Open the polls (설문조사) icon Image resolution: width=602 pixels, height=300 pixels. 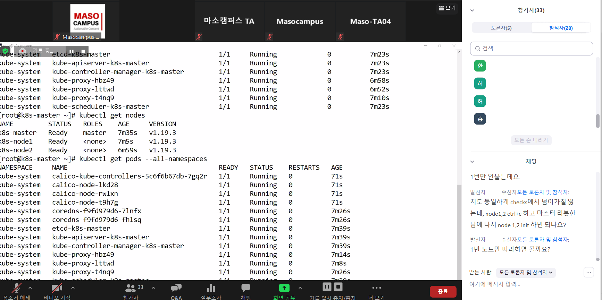[x=211, y=288]
